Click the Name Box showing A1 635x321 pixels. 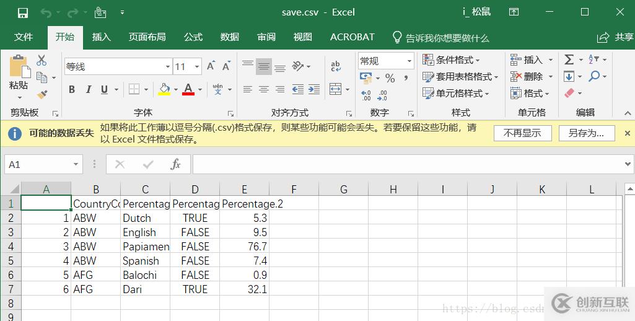point(43,164)
